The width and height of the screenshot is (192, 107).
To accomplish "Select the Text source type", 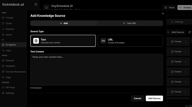I will 63,41.
